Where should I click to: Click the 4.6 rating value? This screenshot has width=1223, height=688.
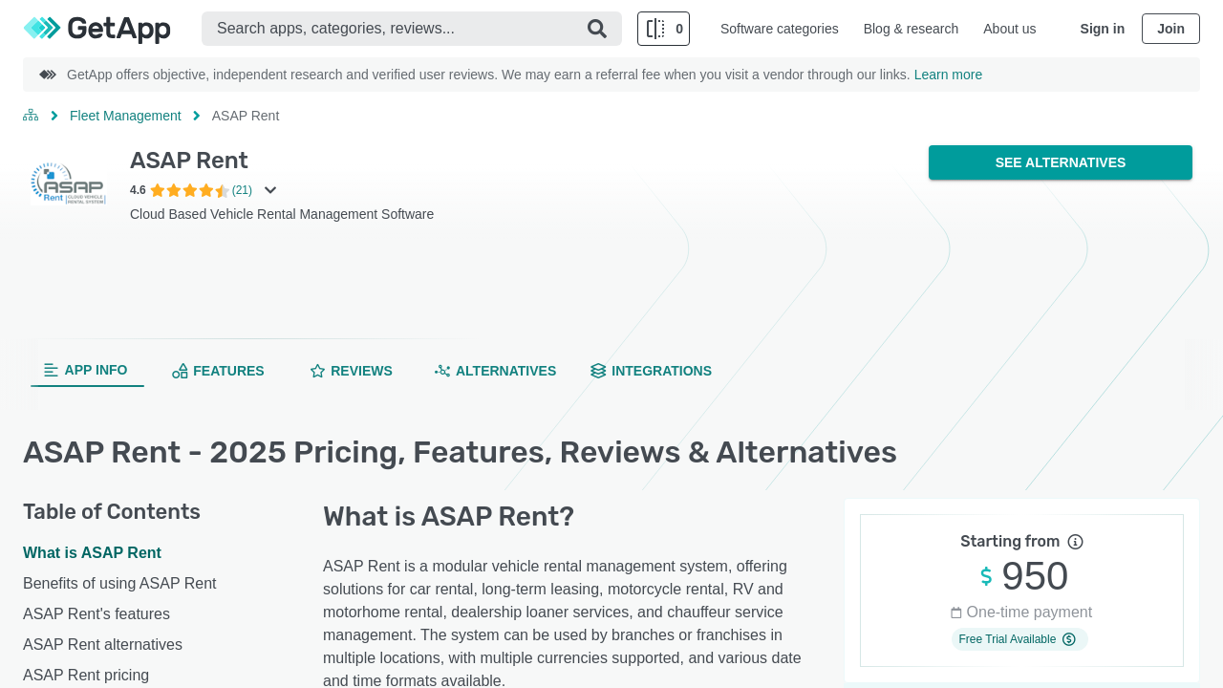pos(138,190)
